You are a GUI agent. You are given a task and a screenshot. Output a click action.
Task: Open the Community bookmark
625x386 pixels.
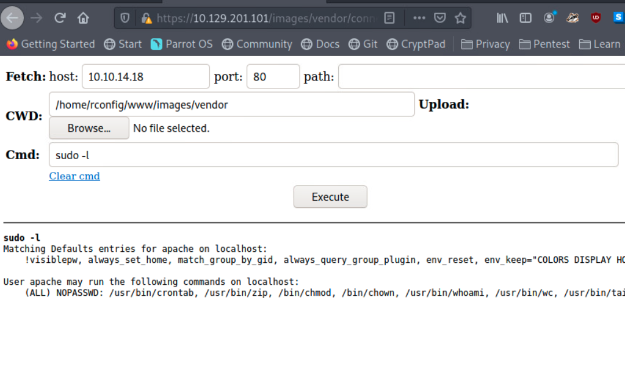pos(257,45)
